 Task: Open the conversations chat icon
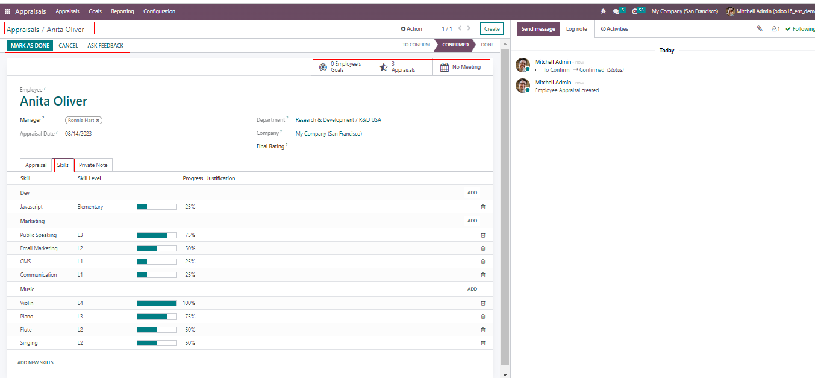pyautogui.click(x=616, y=11)
